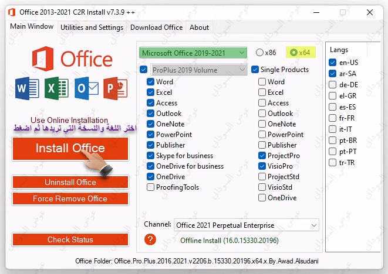Viewport: 388px width, 274px height.
Task: Check Access under Single Products
Action: click(262, 102)
